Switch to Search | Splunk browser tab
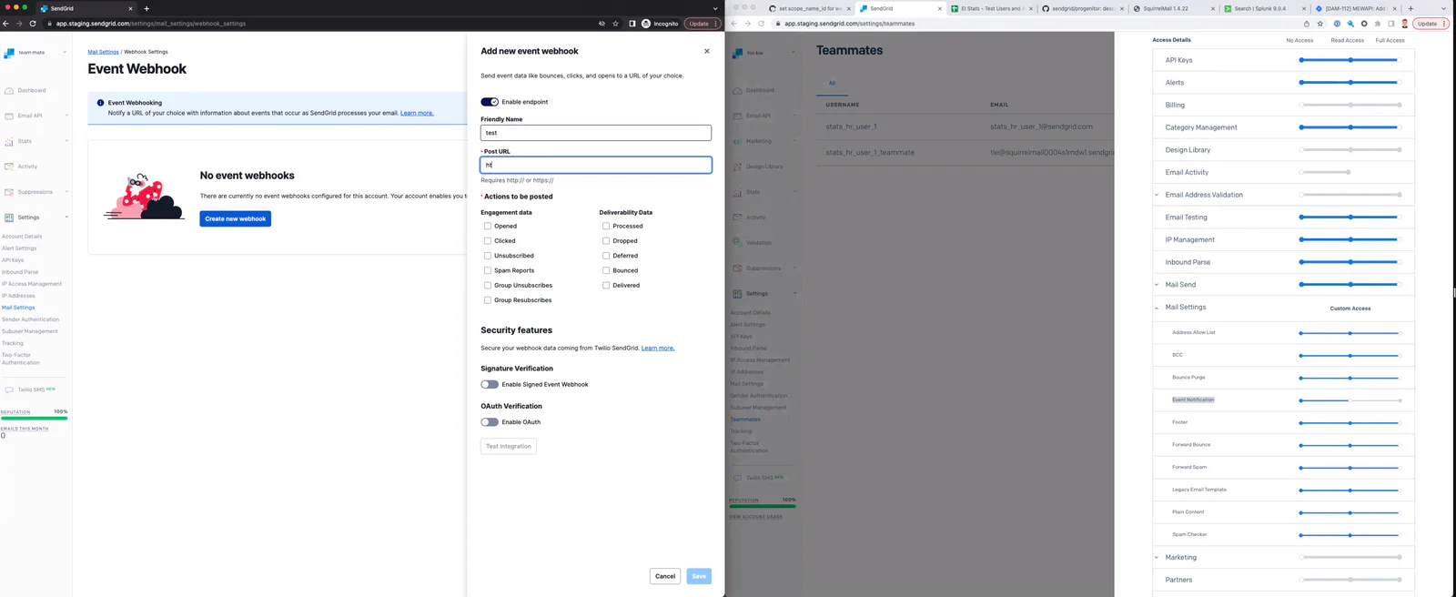This screenshot has width=1456, height=597. (x=1264, y=8)
